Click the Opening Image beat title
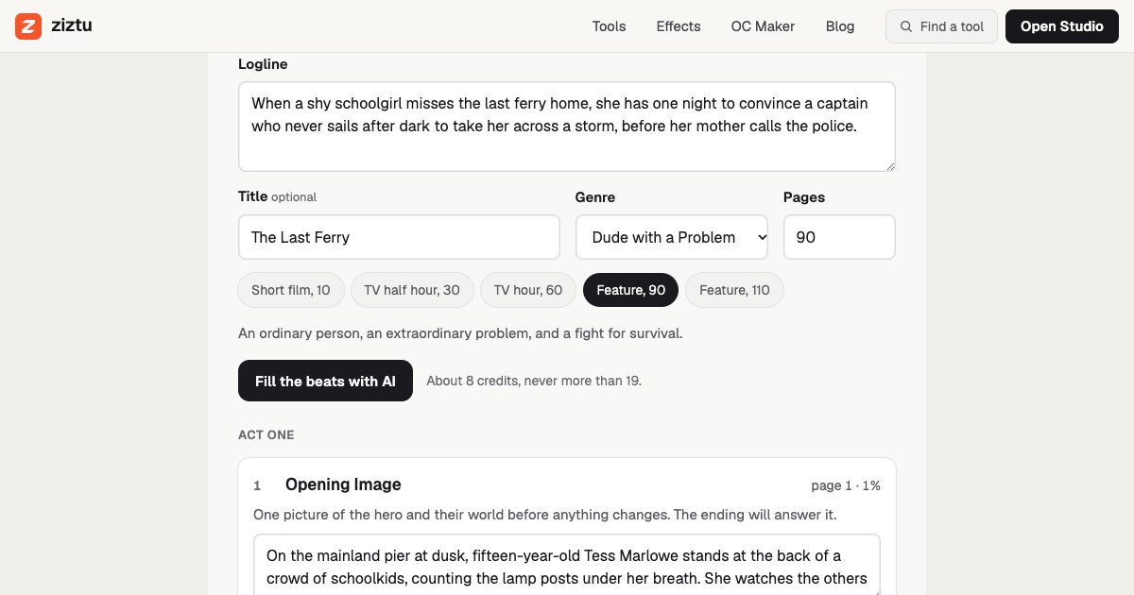 (343, 484)
